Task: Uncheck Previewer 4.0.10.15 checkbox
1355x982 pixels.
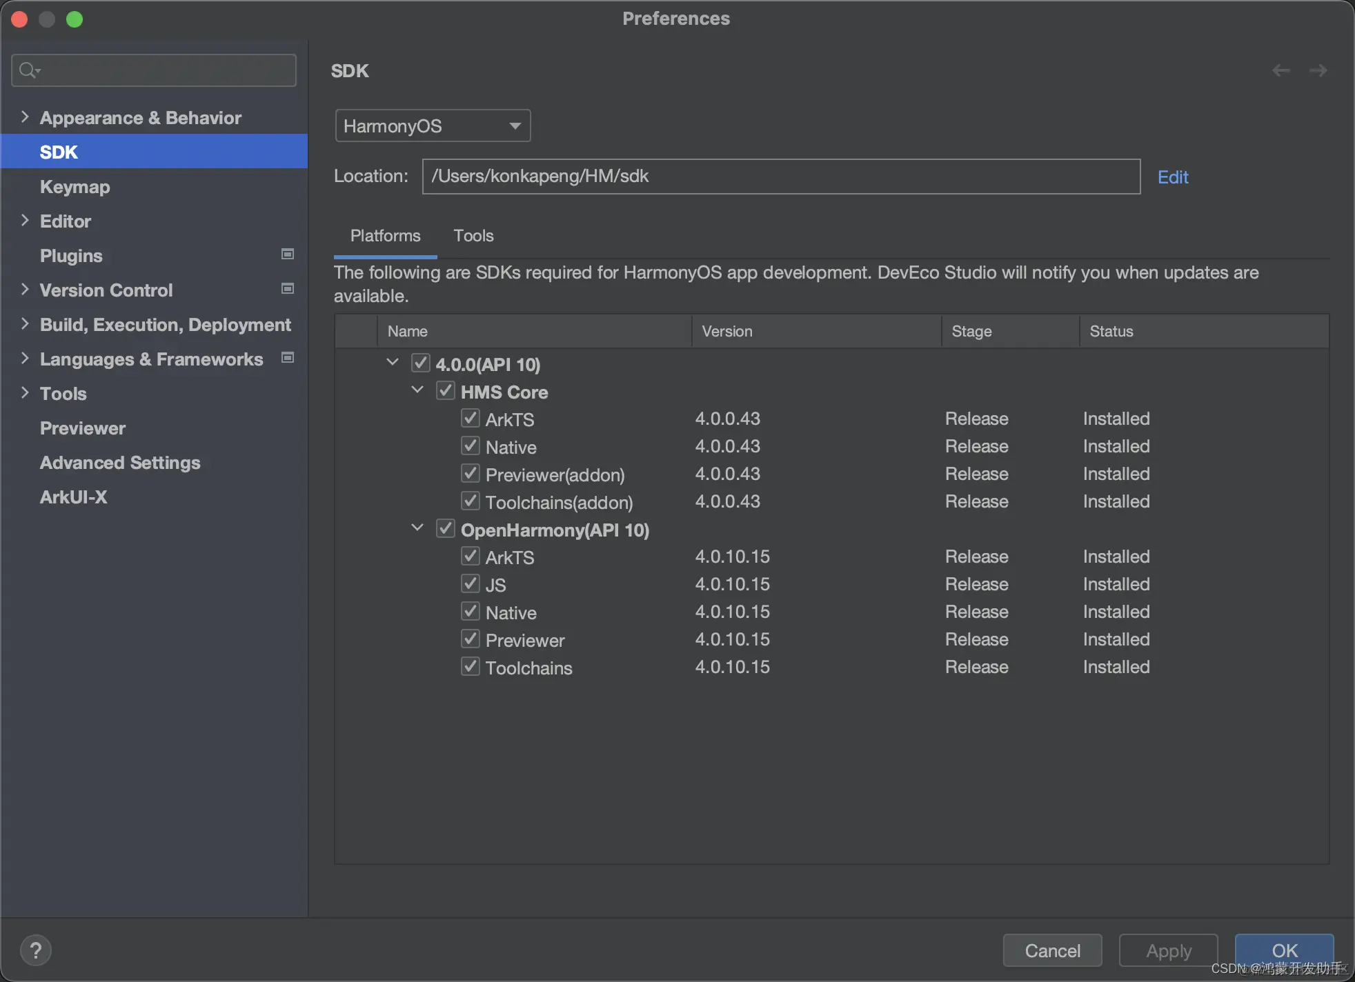Action: [x=470, y=639]
